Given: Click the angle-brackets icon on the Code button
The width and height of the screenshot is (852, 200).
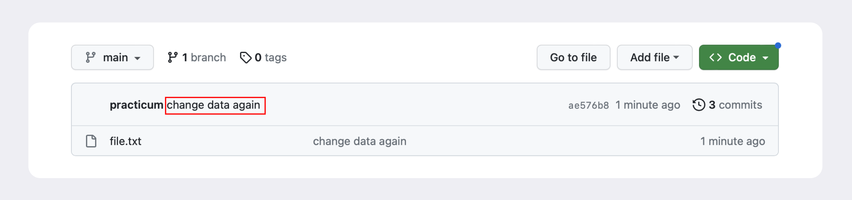Looking at the screenshot, I should tap(715, 57).
